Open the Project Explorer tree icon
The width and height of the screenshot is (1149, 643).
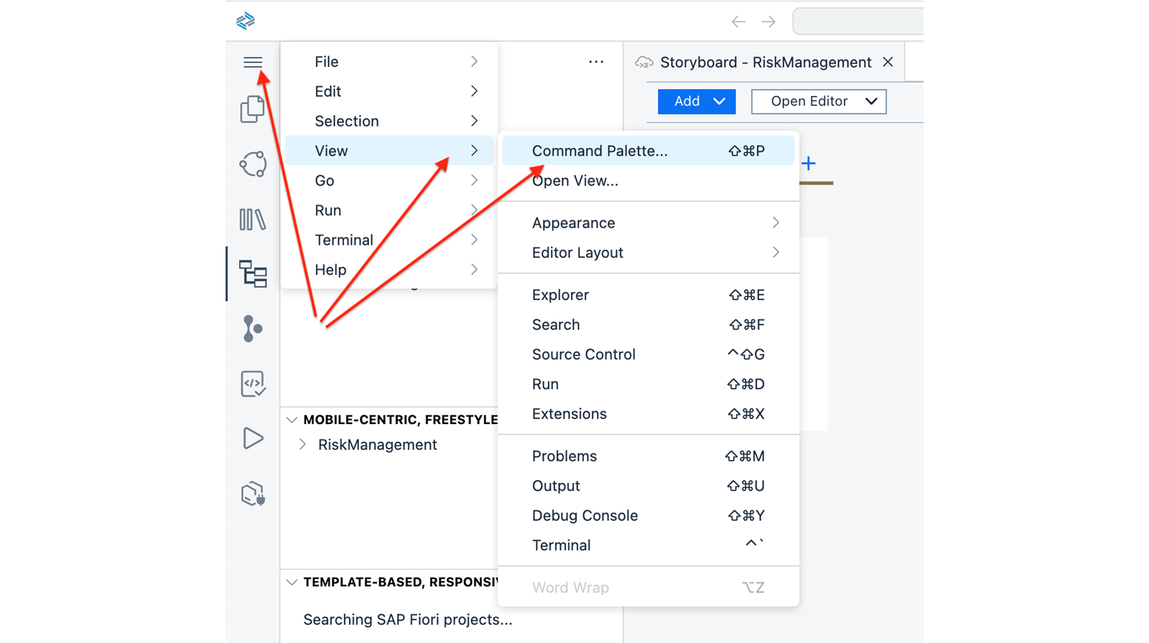pos(253,274)
